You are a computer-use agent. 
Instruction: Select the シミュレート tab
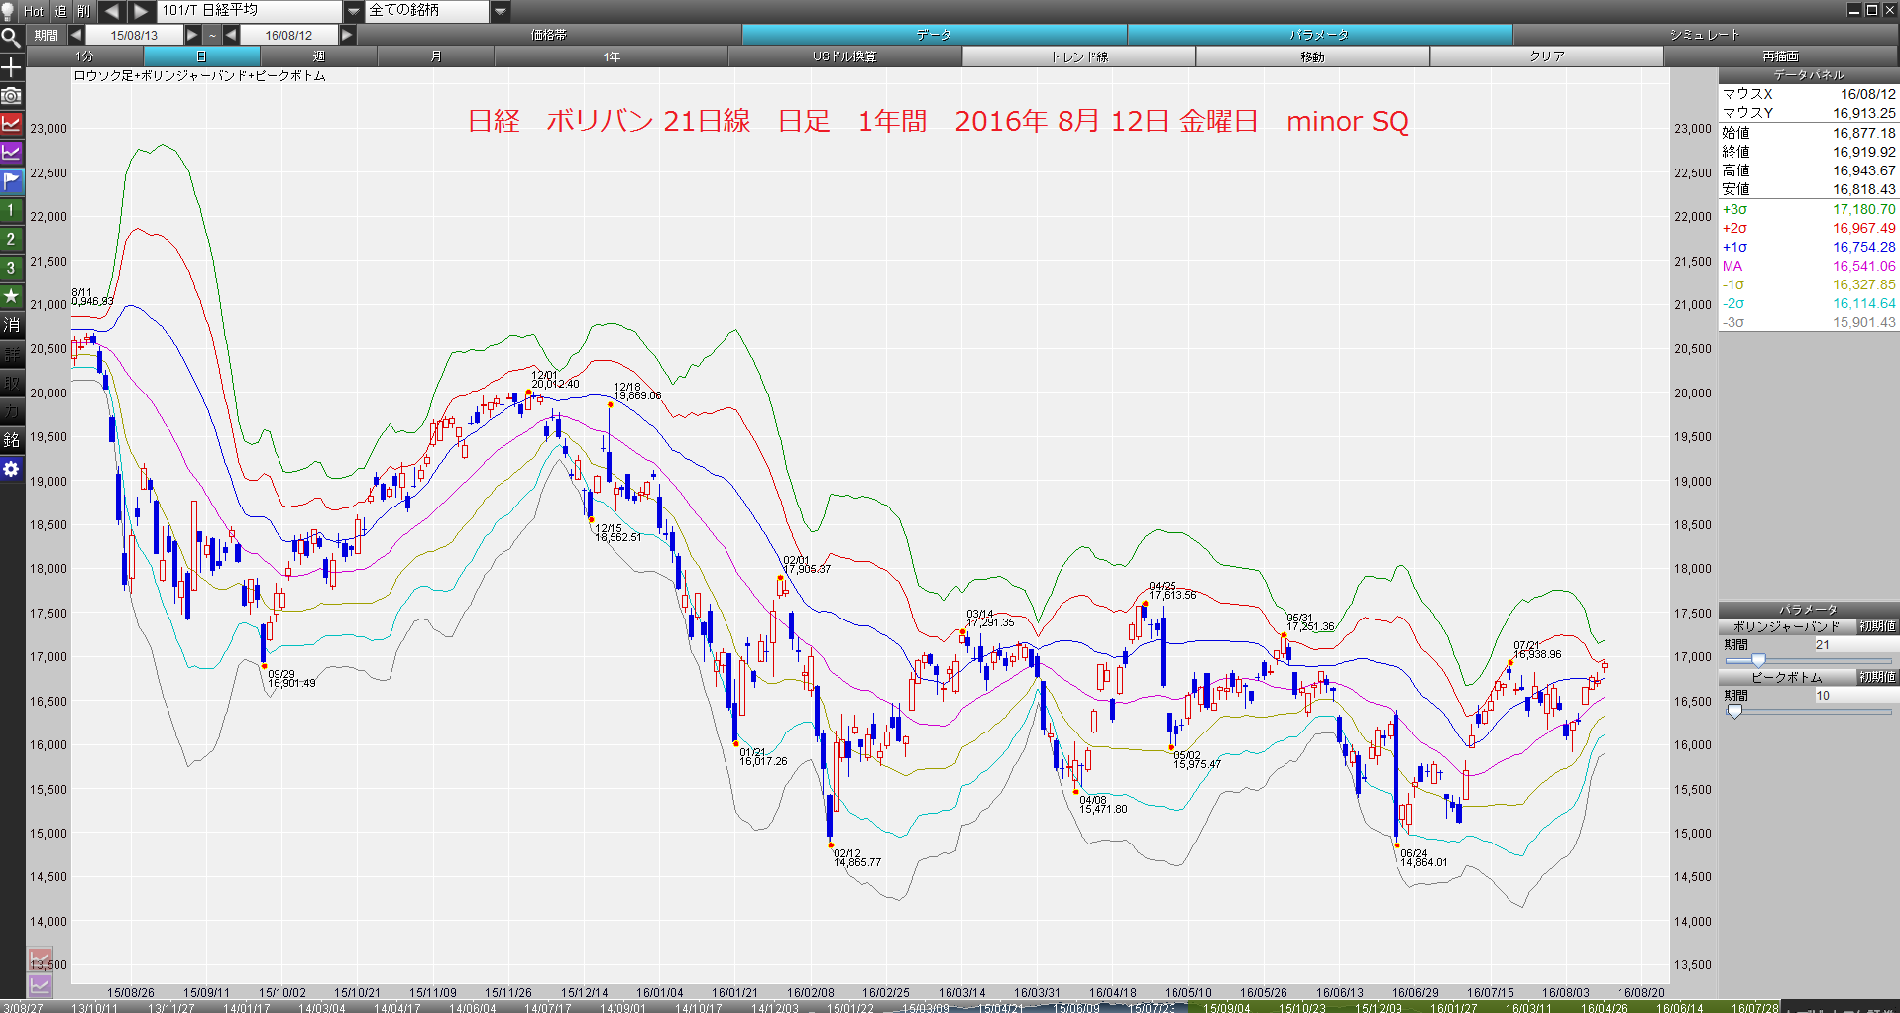pyautogui.click(x=1705, y=35)
